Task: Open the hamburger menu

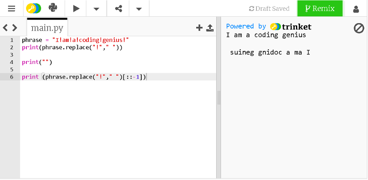Action: pyautogui.click(x=11, y=9)
